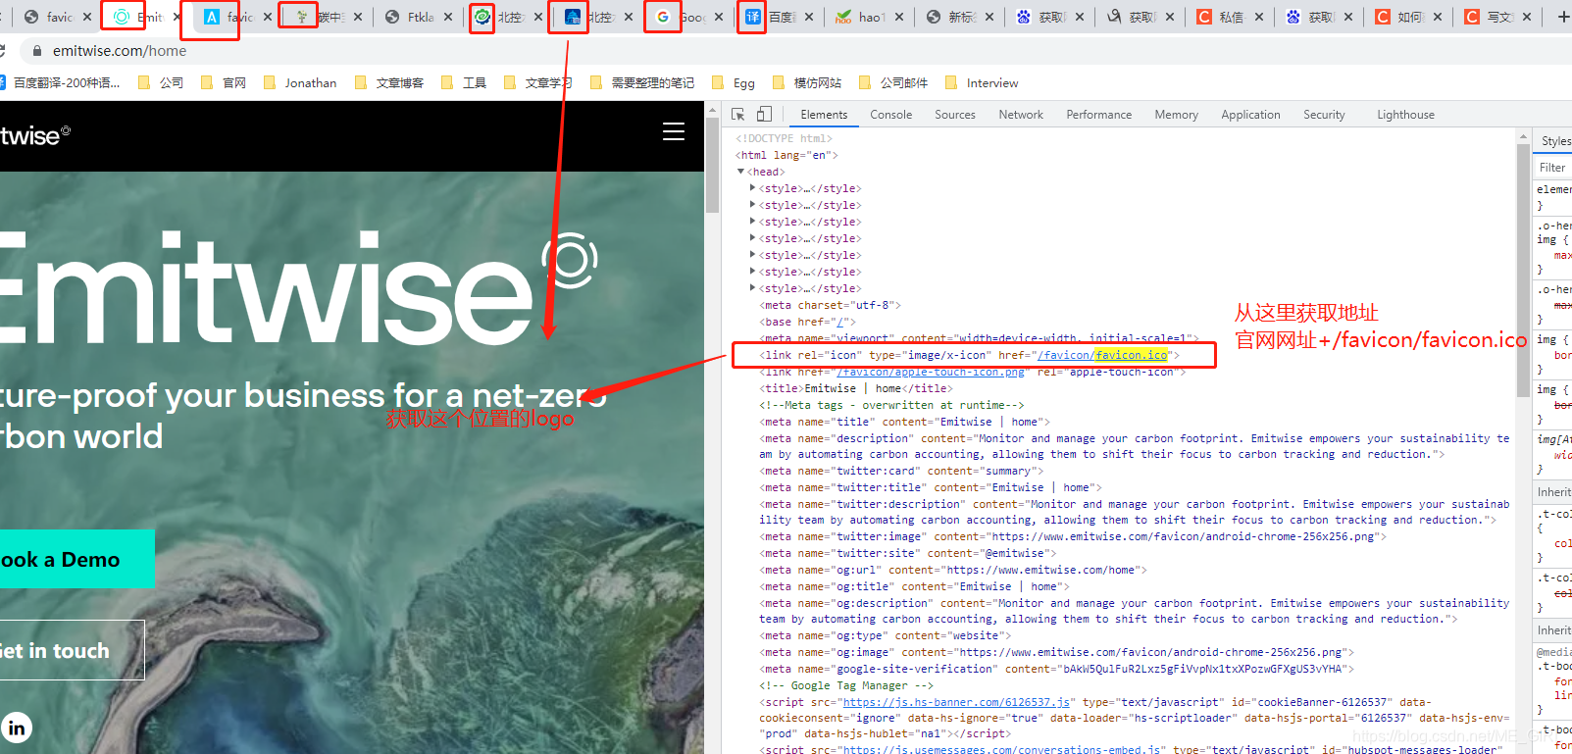Open the 官网 bookmark folder
Screen dimensions: 1572x754
click(224, 83)
